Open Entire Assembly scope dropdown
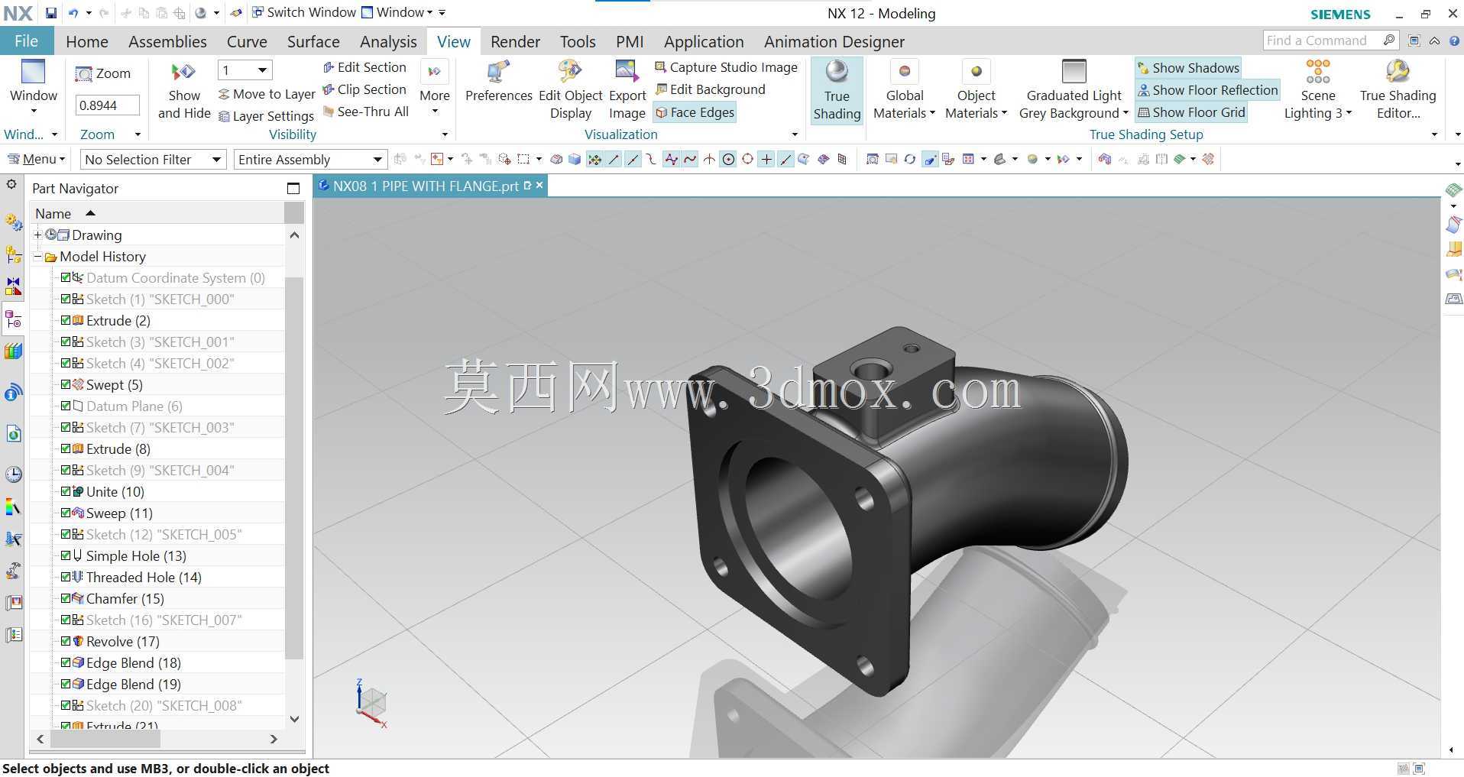The width and height of the screenshot is (1464, 777). 309,159
